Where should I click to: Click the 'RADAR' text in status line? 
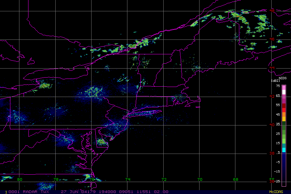(30, 192)
